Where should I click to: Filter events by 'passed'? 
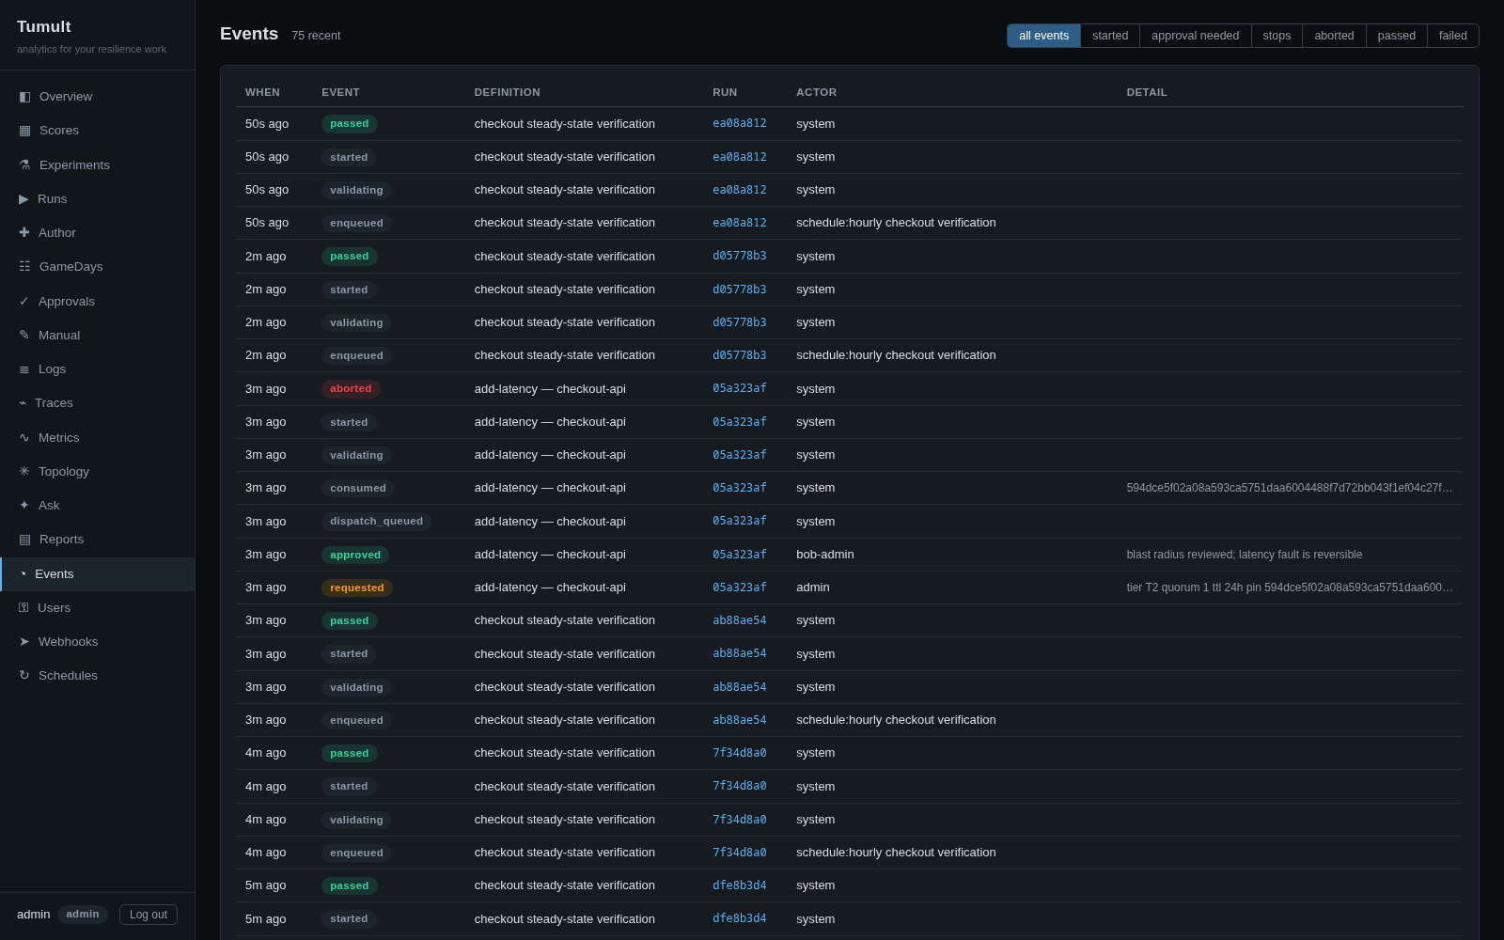(x=1396, y=36)
